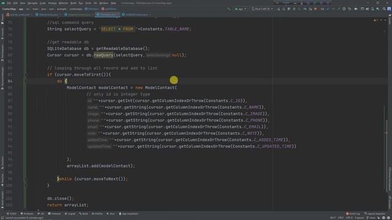Open the Tools menu
Image resolution: width=392 pixels, height=220 pixels.
(88, 3)
